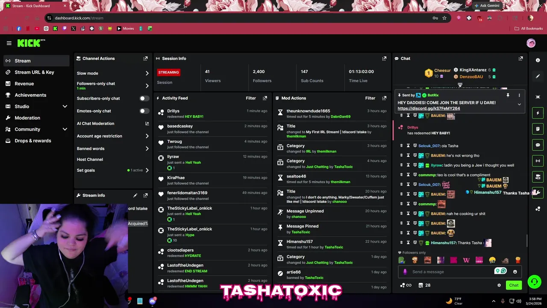Toggle the camera panel icon in the right sidebar
Viewport: 547px width, 308px height.
click(538, 177)
